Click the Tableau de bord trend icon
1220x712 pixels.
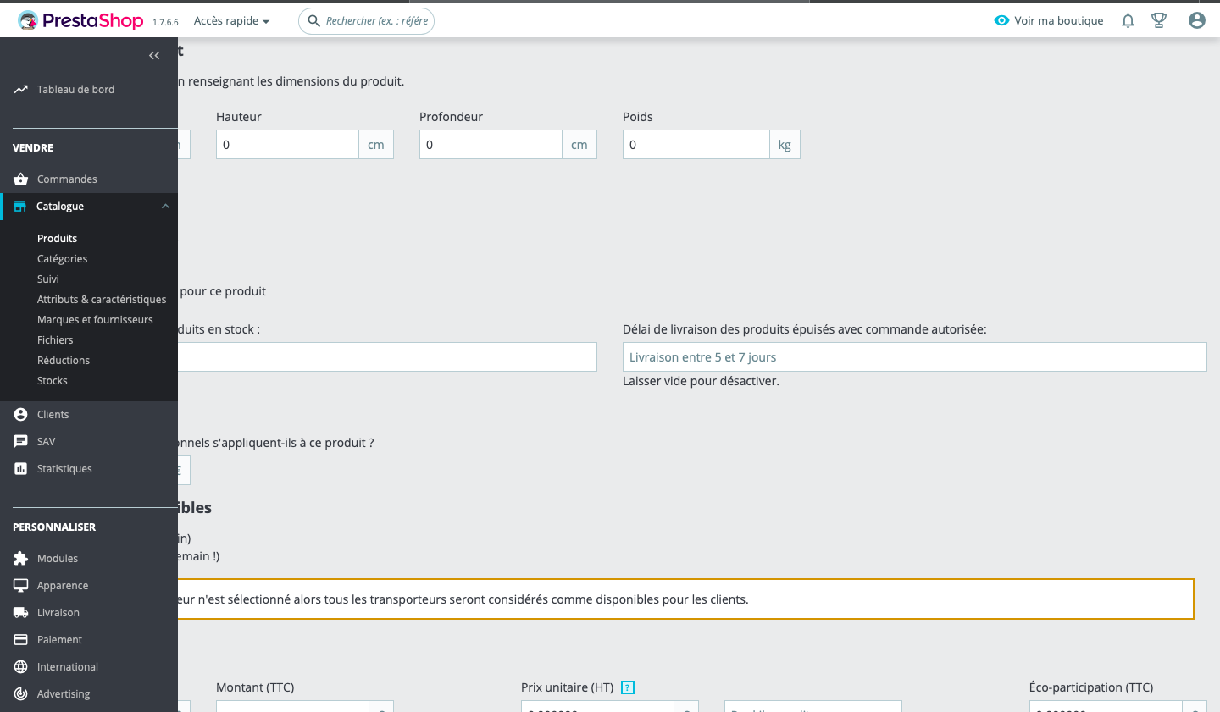coord(21,89)
